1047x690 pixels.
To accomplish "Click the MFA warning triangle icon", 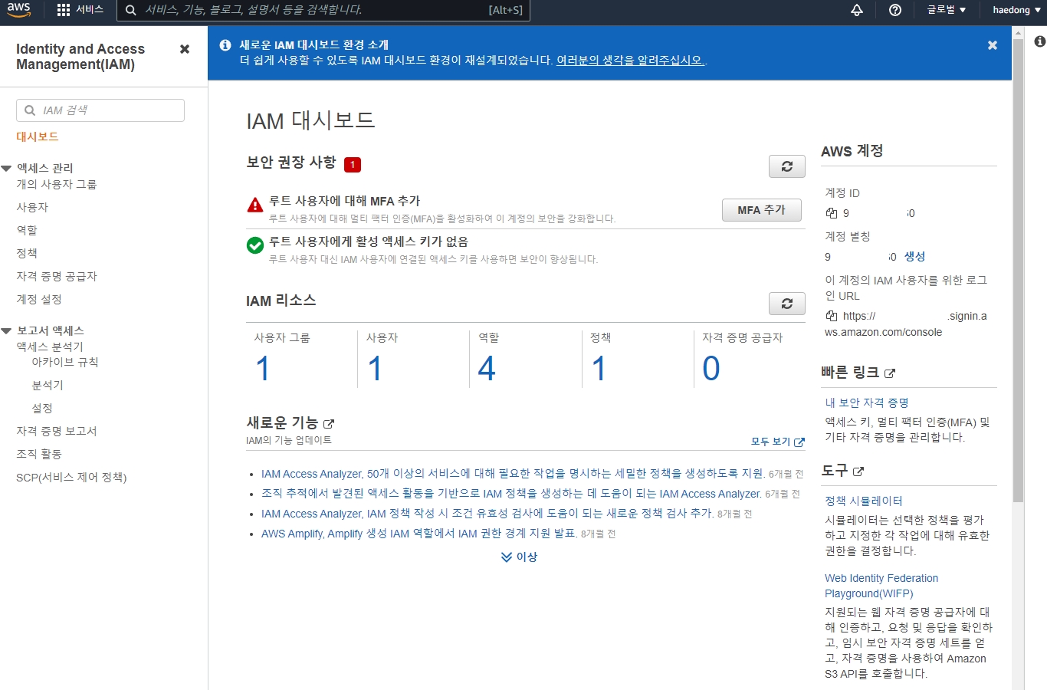I will click(x=255, y=205).
